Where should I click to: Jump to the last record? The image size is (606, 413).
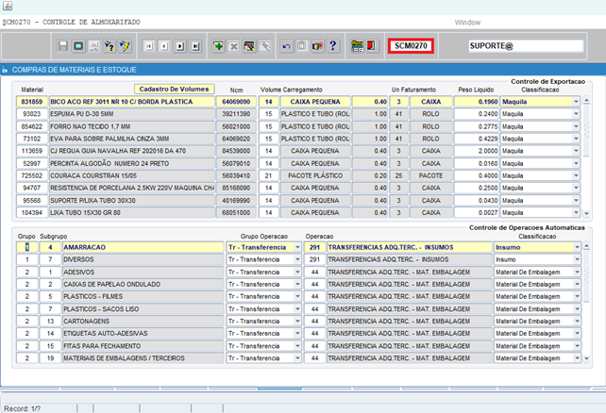point(195,45)
